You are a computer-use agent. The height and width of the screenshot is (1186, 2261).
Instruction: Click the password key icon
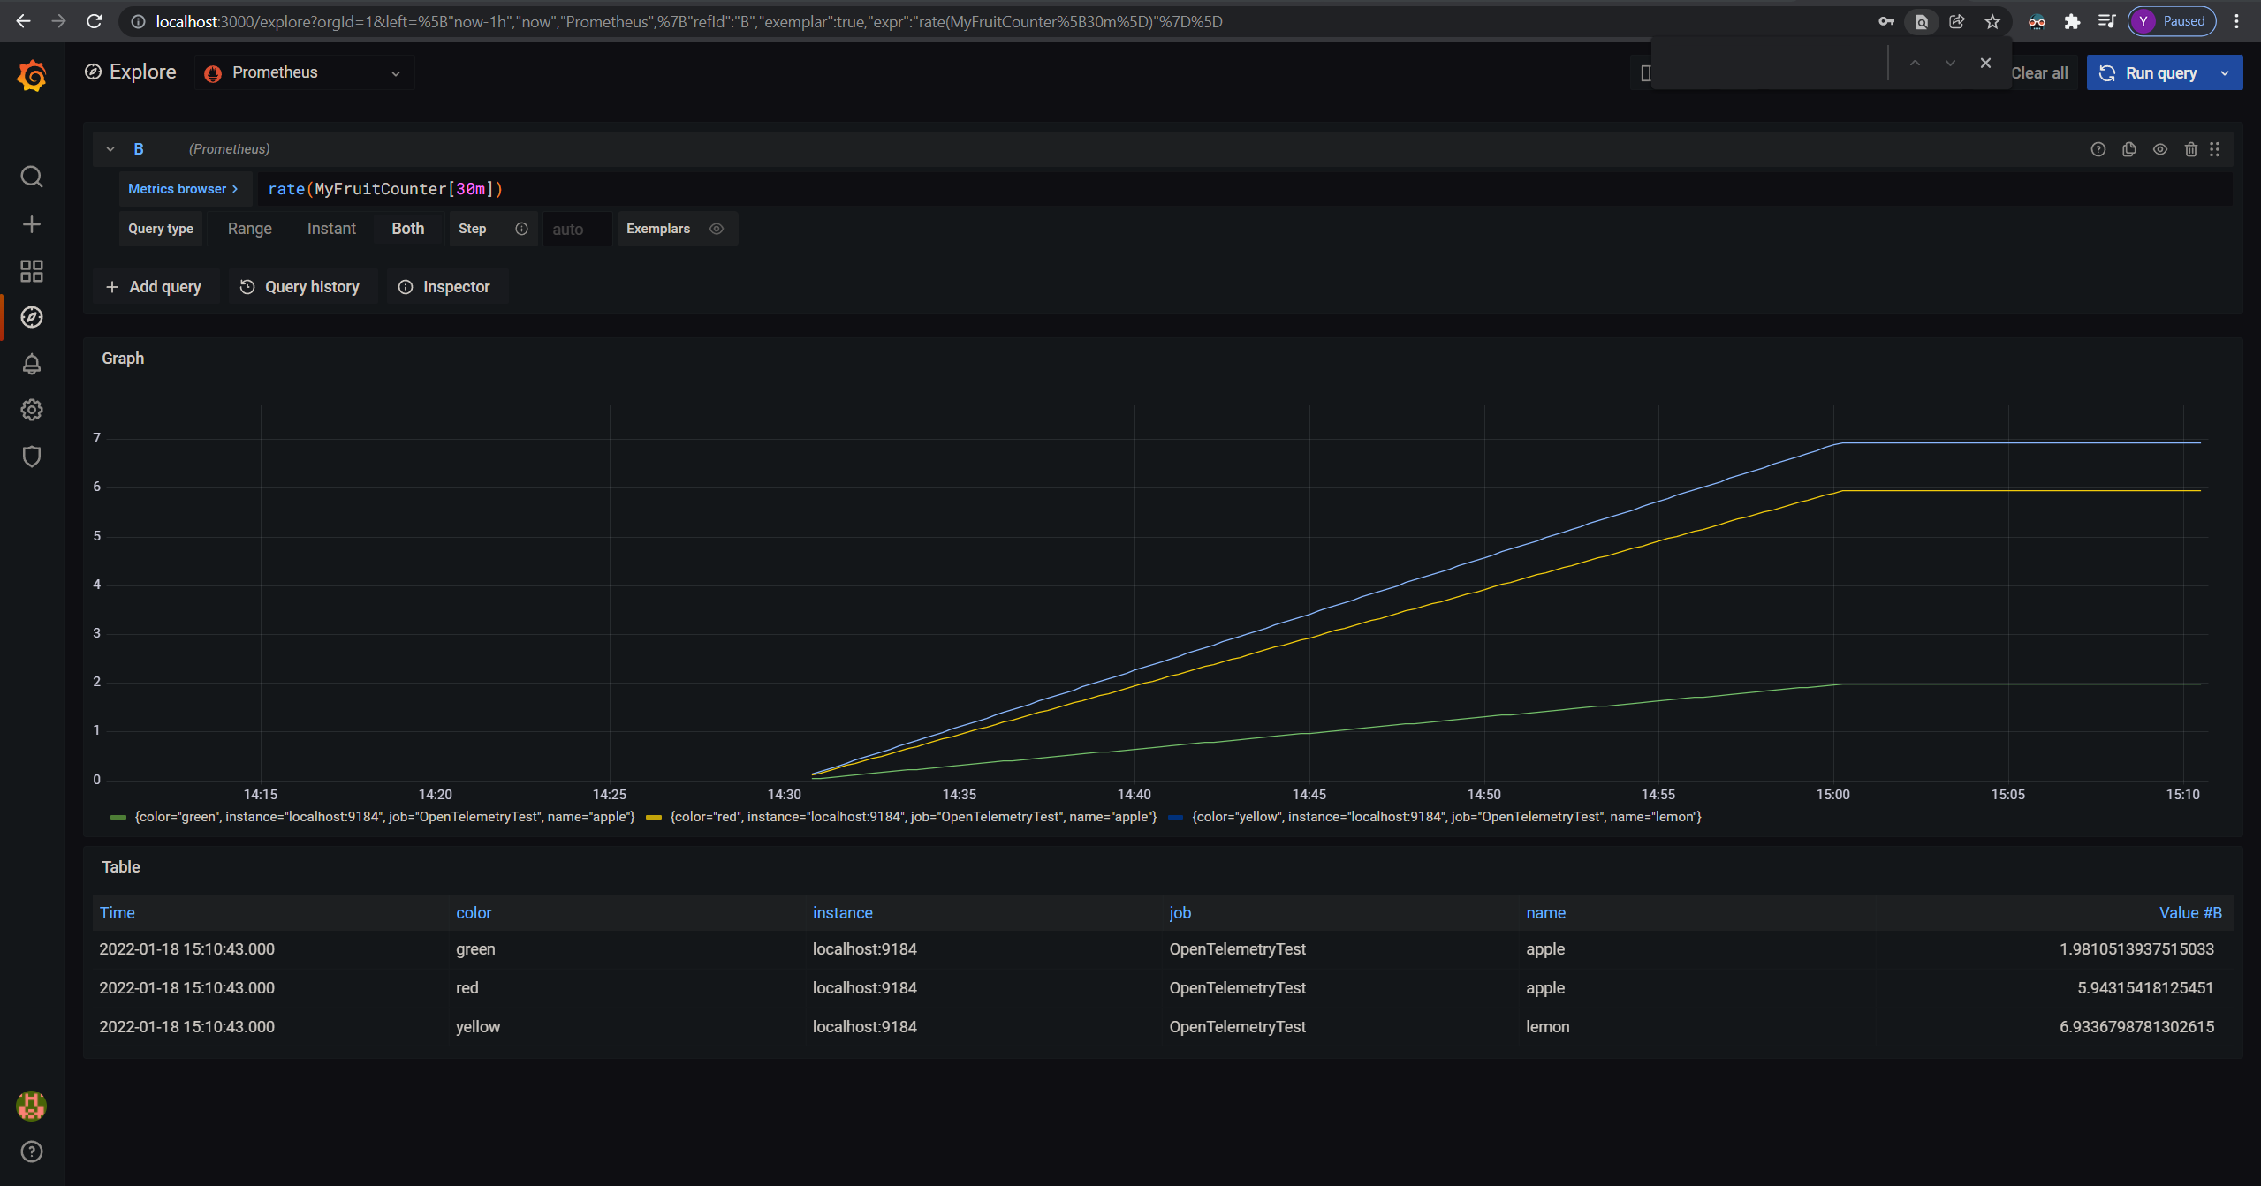coord(1886,21)
